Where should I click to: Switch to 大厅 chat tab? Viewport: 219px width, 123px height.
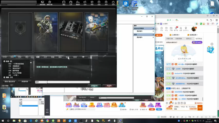pos(45,57)
